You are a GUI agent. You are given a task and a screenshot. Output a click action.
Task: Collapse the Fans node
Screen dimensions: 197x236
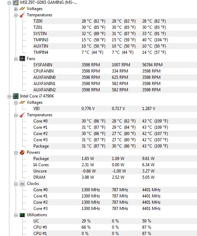[x=16, y=59]
